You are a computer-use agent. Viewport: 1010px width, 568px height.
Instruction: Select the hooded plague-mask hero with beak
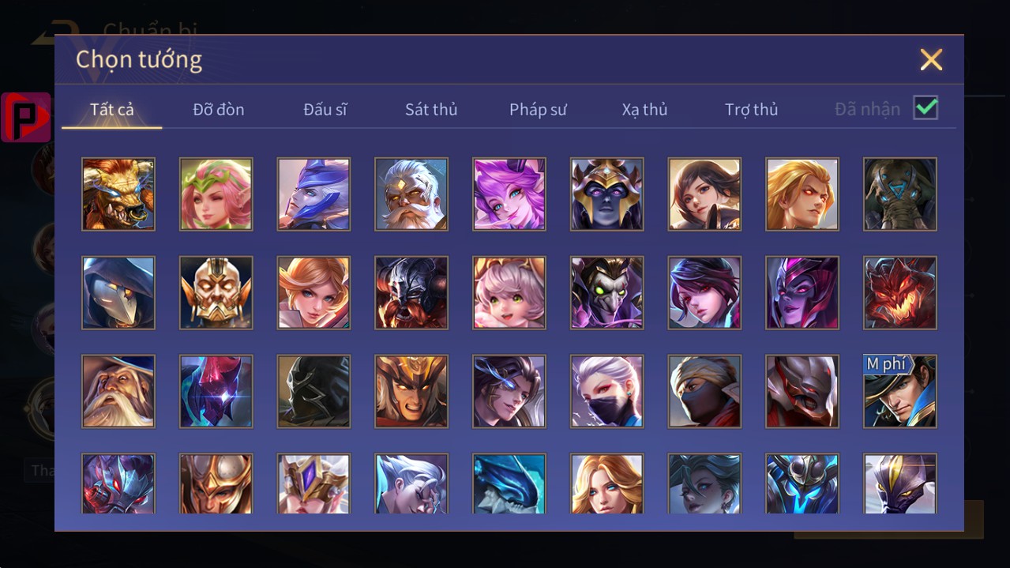click(x=118, y=293)
